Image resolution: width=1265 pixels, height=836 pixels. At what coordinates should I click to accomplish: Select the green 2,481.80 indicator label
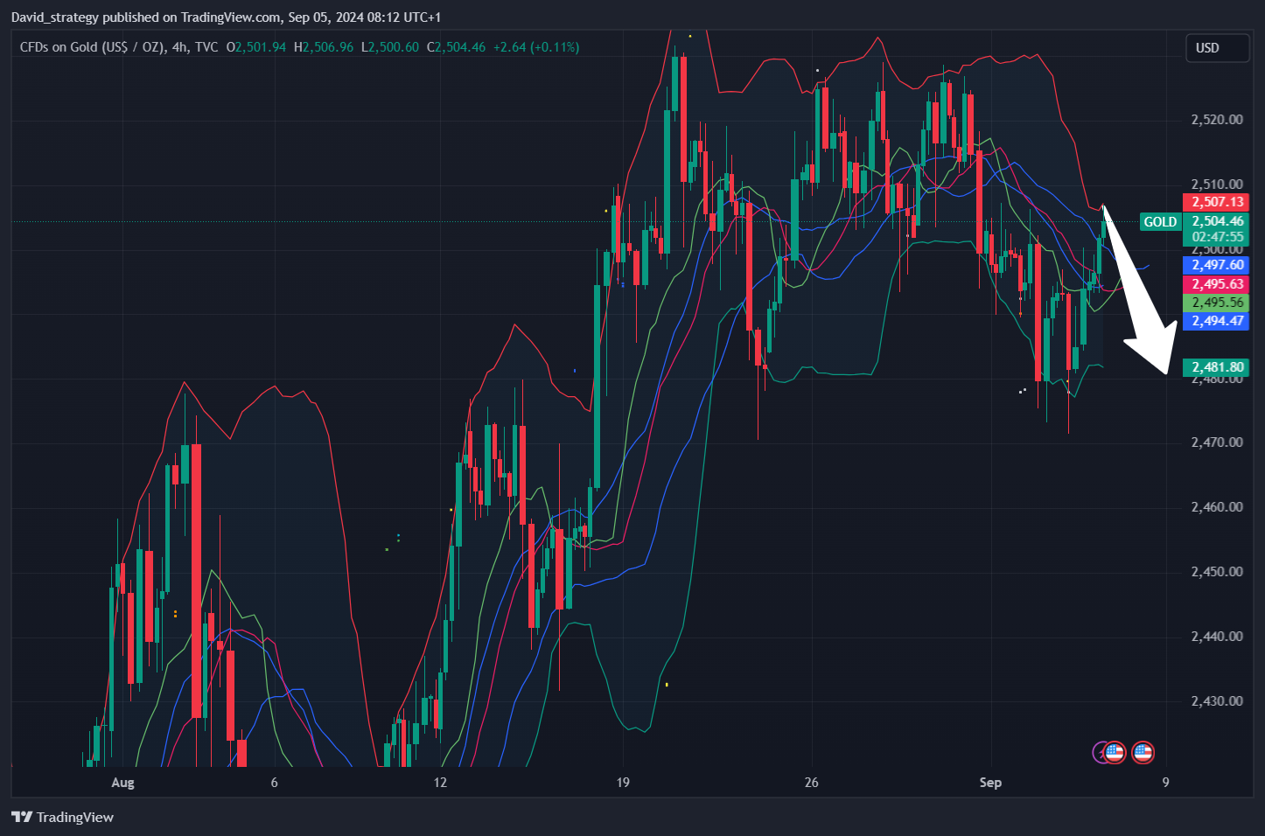(1216, 367)
